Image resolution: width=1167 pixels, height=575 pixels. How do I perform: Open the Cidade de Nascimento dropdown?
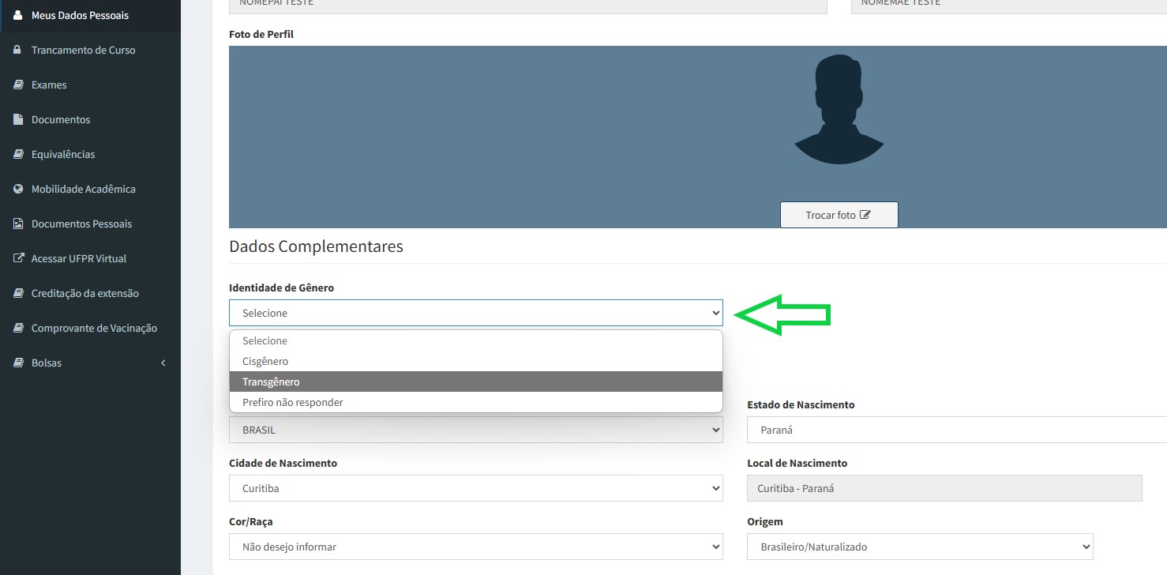click(x=475, y=488)
